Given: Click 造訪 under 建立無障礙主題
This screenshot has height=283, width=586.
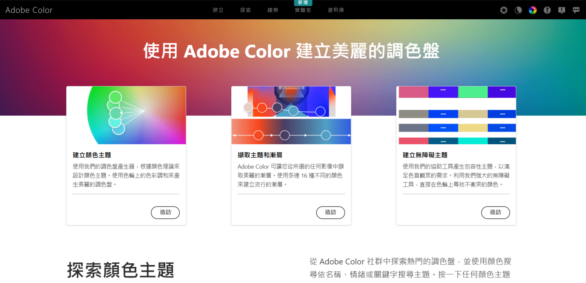Looking at the screenshot, I should [x=496, y=213].
